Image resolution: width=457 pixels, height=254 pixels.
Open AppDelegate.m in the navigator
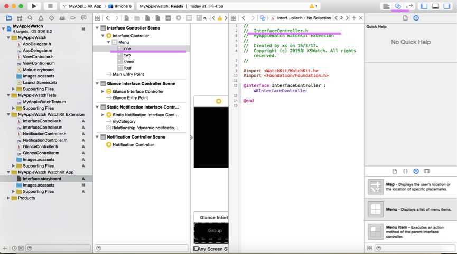tap(38, 50)
